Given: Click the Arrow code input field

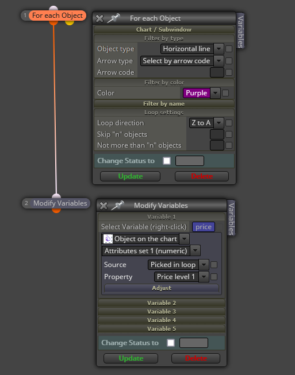Looking at the screenshot, I should click(217, 72).
